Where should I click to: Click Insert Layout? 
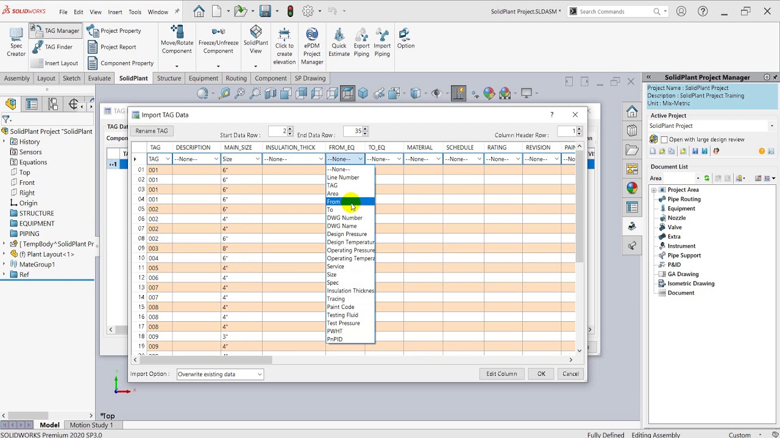tap(54, 63)
